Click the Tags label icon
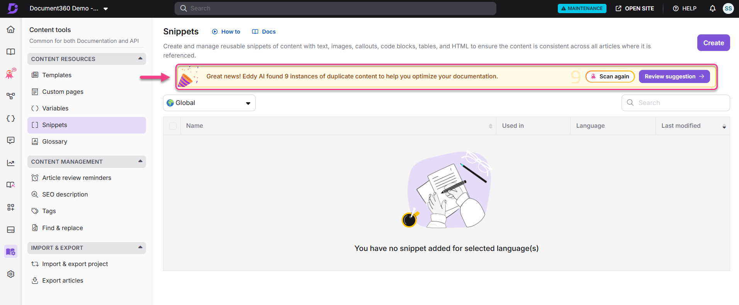739x305 pixels. [x=35, y=211]
